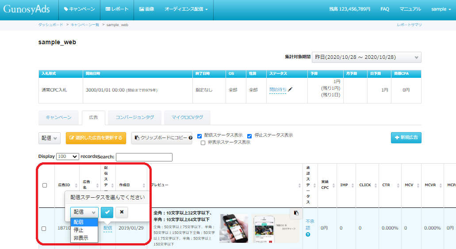456x249 pixels.
Task: Switch to the キャンペーン tab
Action: (58, 118)
